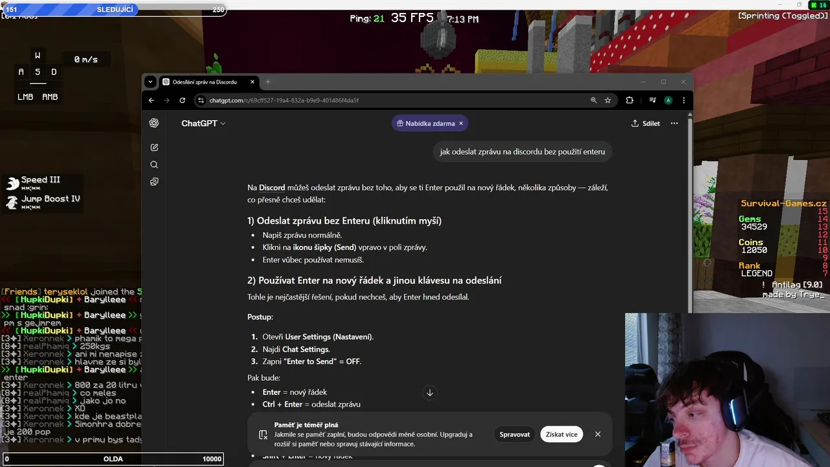830x467 pixels.
Task: Click the scroll-to-bottom arrow button
Action: point(429,393)
